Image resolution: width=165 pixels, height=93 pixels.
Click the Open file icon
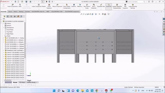pos(22,2)
